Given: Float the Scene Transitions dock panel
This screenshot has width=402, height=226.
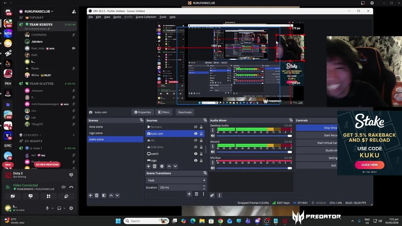Looking at the screenshot, I should click(205, 173).
